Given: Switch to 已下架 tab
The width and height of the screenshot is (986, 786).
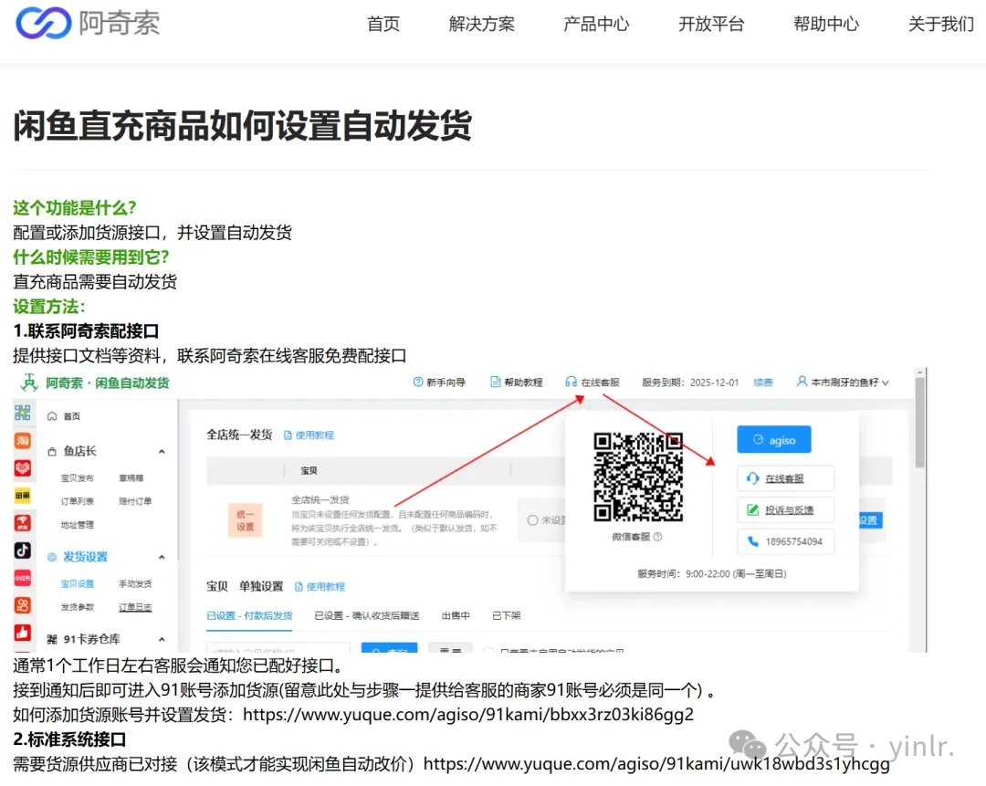Looking at the screenshot, I should [506, 615].
